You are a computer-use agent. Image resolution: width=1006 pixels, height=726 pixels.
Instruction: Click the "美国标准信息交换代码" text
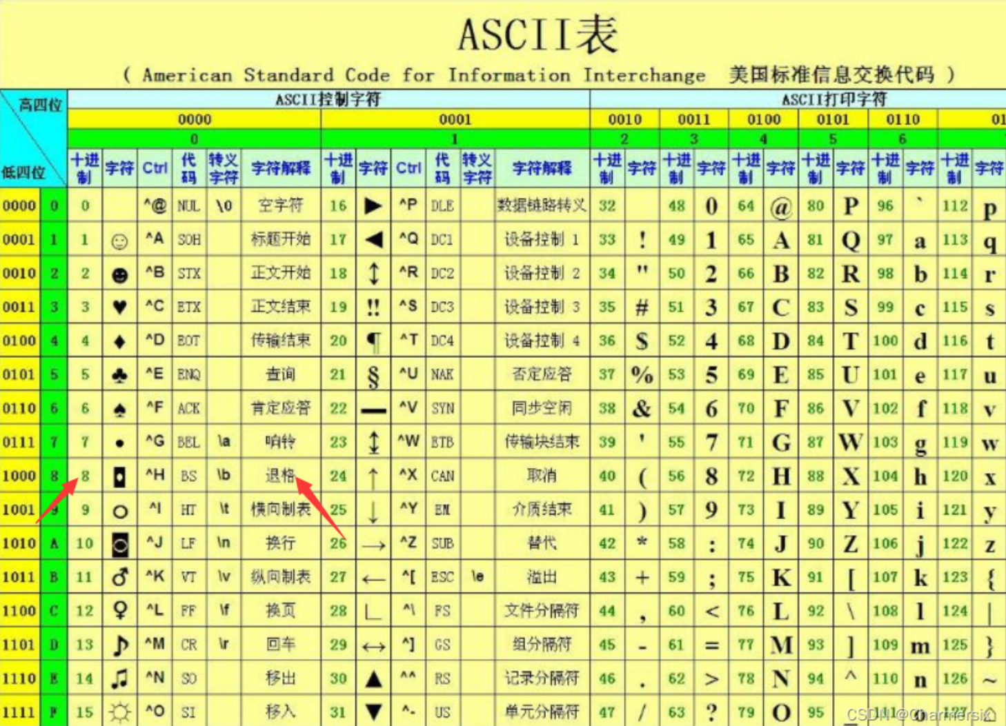(x=831, y=74)
